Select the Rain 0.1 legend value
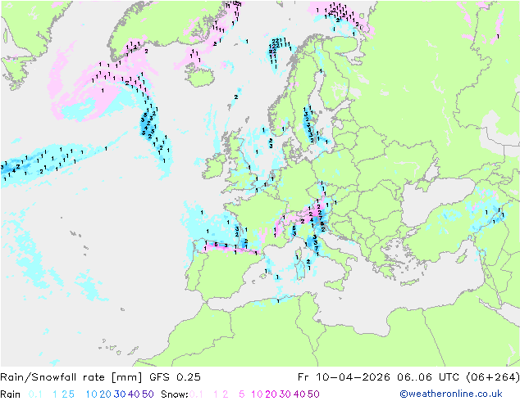Image resolution: width=520 pixels, height=401 pixels. [35, 394]
